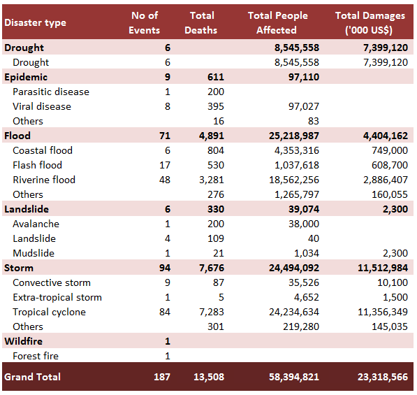Select the 'Forest fire' row label
The width and height of the screenshot is (417, 395).
pyautogui.click(x=36, y=356)
